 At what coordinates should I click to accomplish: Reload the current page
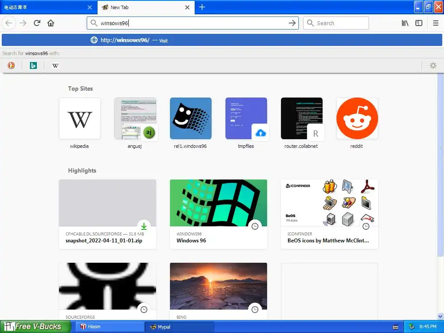37,23
